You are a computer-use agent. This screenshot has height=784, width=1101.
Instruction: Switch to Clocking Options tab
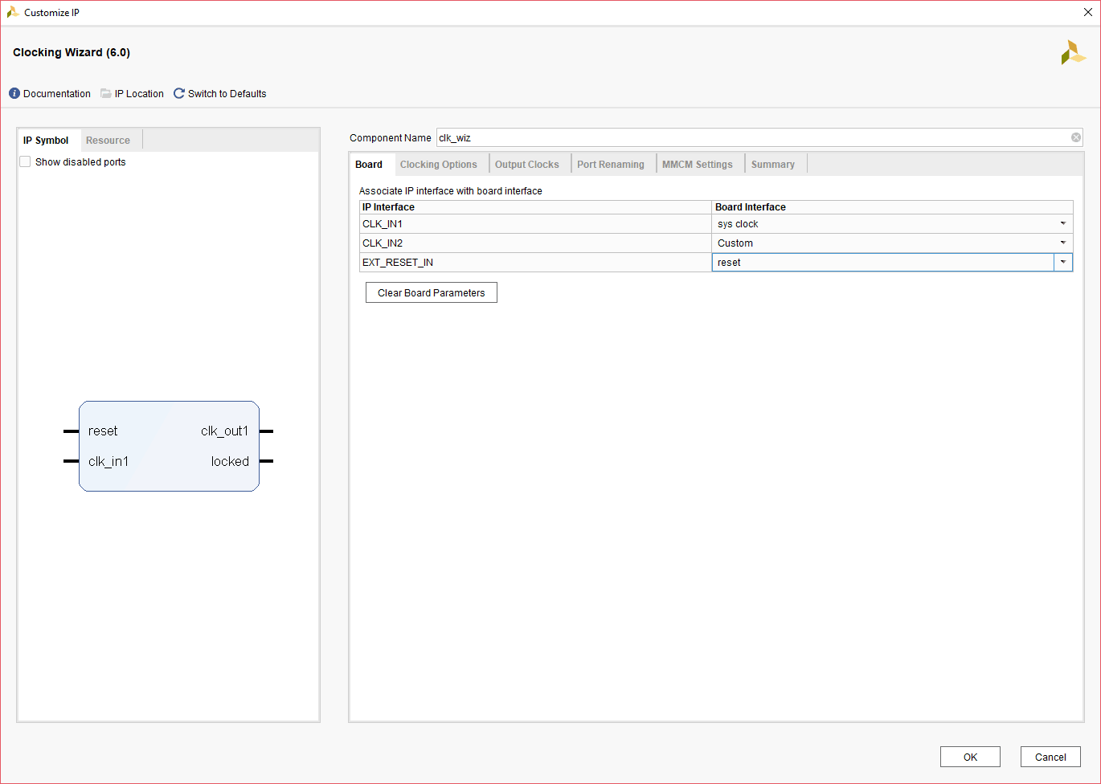pyautogui.click(x=438, y=165)
